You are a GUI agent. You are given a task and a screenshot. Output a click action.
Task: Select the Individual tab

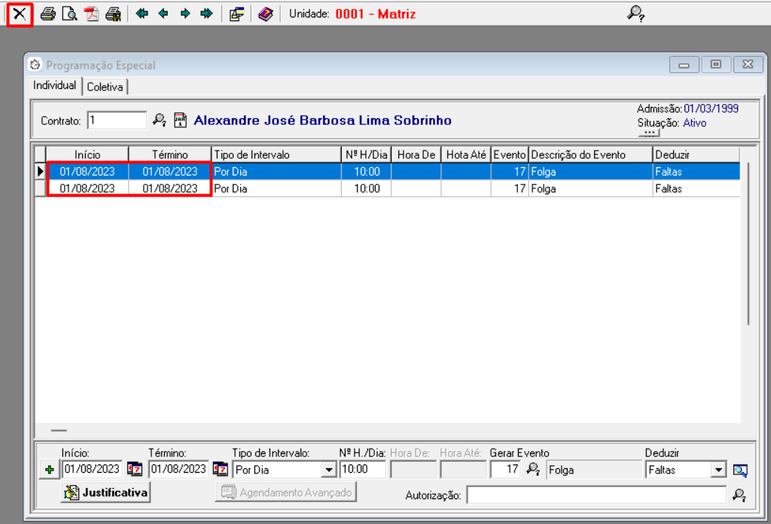point(54,86)
